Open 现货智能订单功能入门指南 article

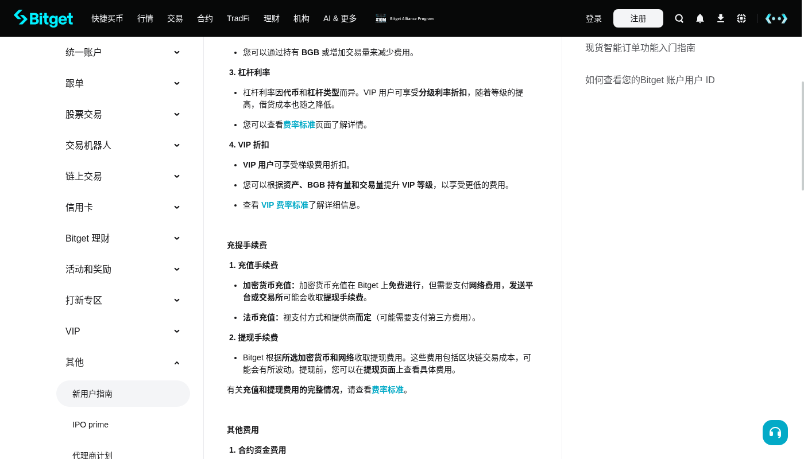tap(640, 48)
